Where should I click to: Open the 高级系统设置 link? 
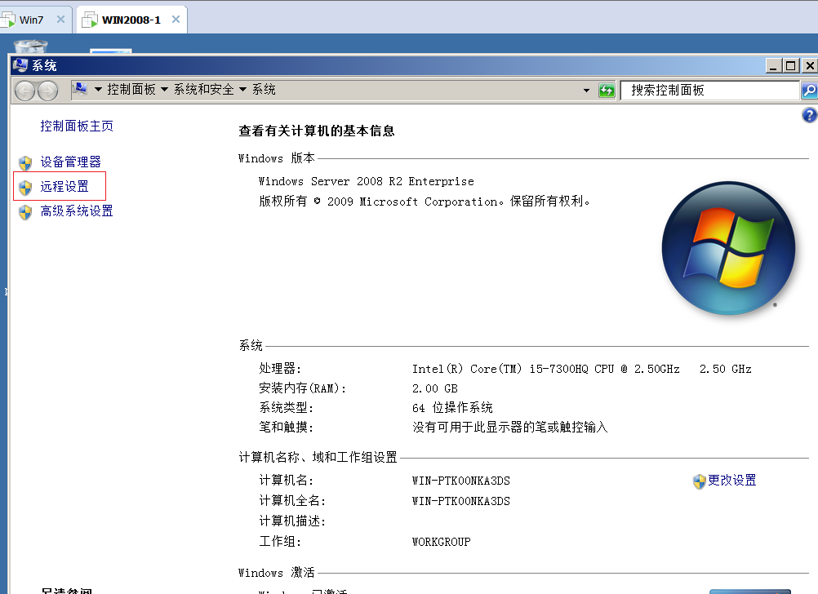pos(77,211)
